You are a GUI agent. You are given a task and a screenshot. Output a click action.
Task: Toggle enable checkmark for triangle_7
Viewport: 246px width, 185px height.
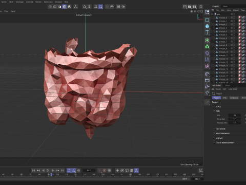pyautogui.click(x=232, y=42)
